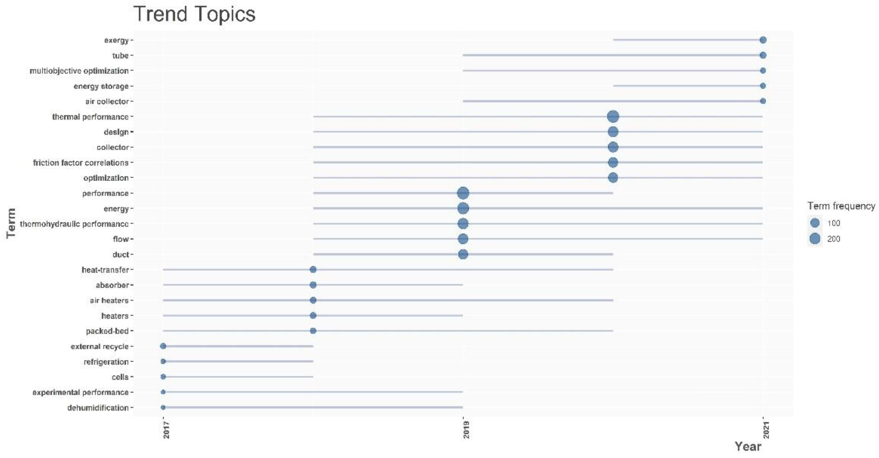This screenshot has height=458, width=879.
Task: Click the 2021 year axis label
Action: tap(766, 430)
